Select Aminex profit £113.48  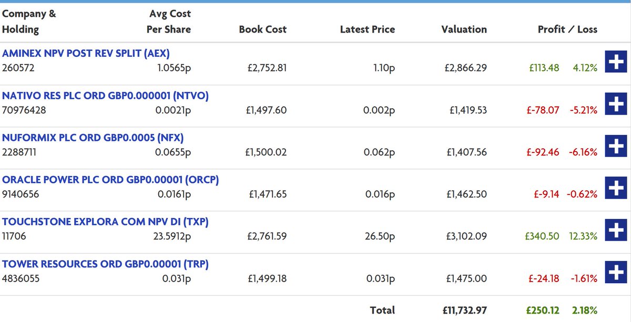(544, 68)
